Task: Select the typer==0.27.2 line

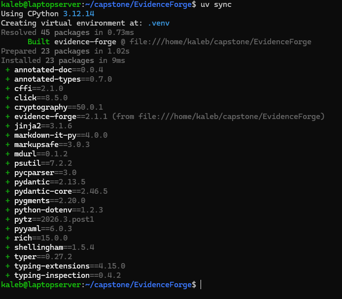Action: [39, 257]
